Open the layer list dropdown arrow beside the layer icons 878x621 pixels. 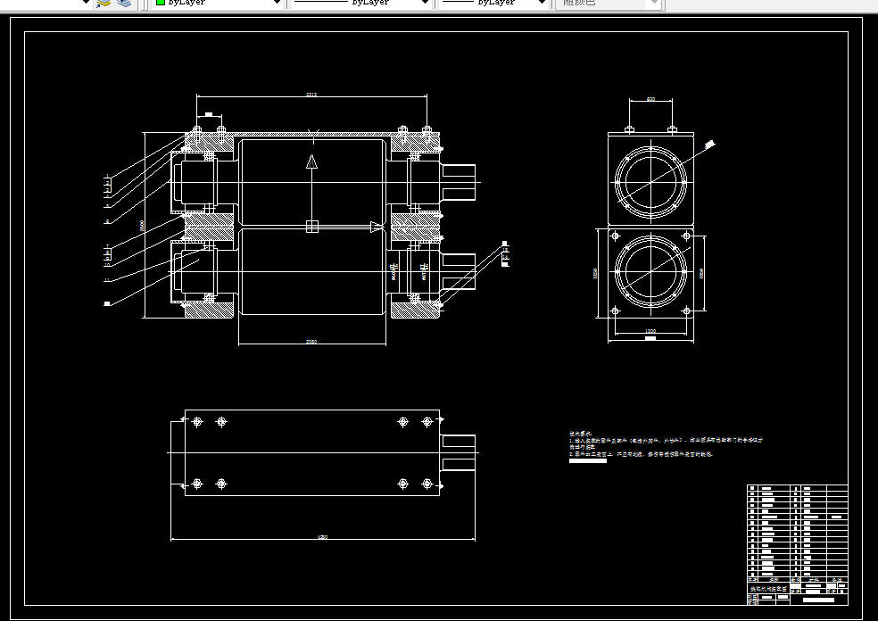coord(86,3)
